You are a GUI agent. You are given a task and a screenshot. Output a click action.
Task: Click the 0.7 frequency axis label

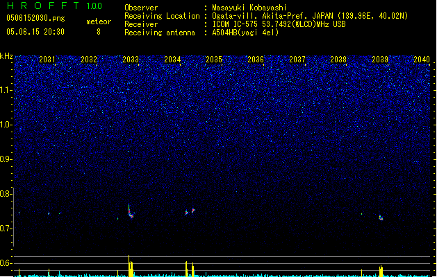[x=6, y=229]
